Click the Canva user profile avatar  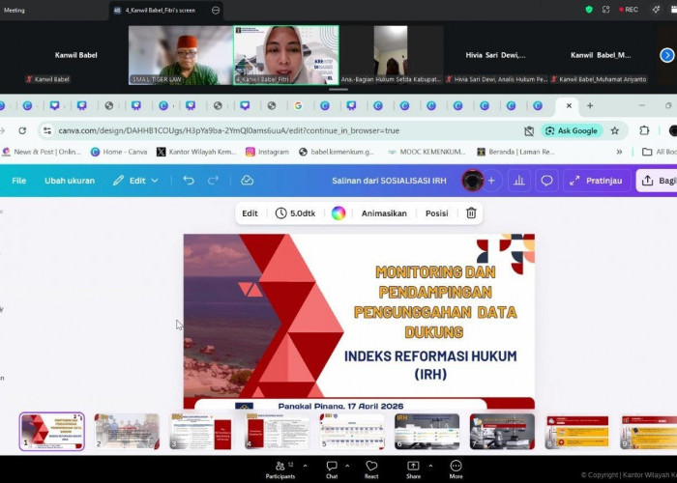472,181
